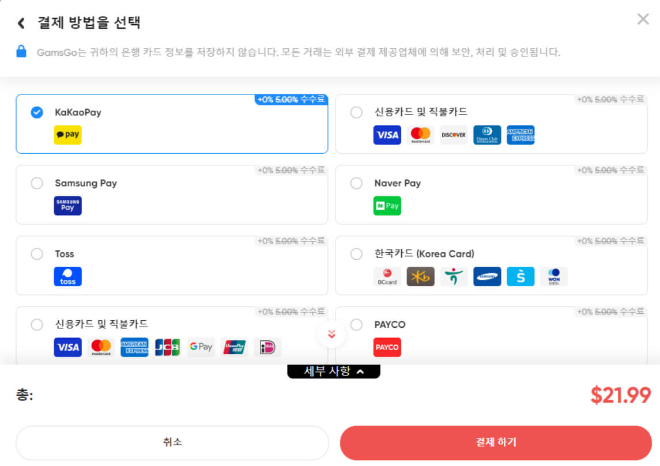Click the Samsung card logo in Korea Card
This screenshot has width=660, height=466.
click(x=487, y=276)
